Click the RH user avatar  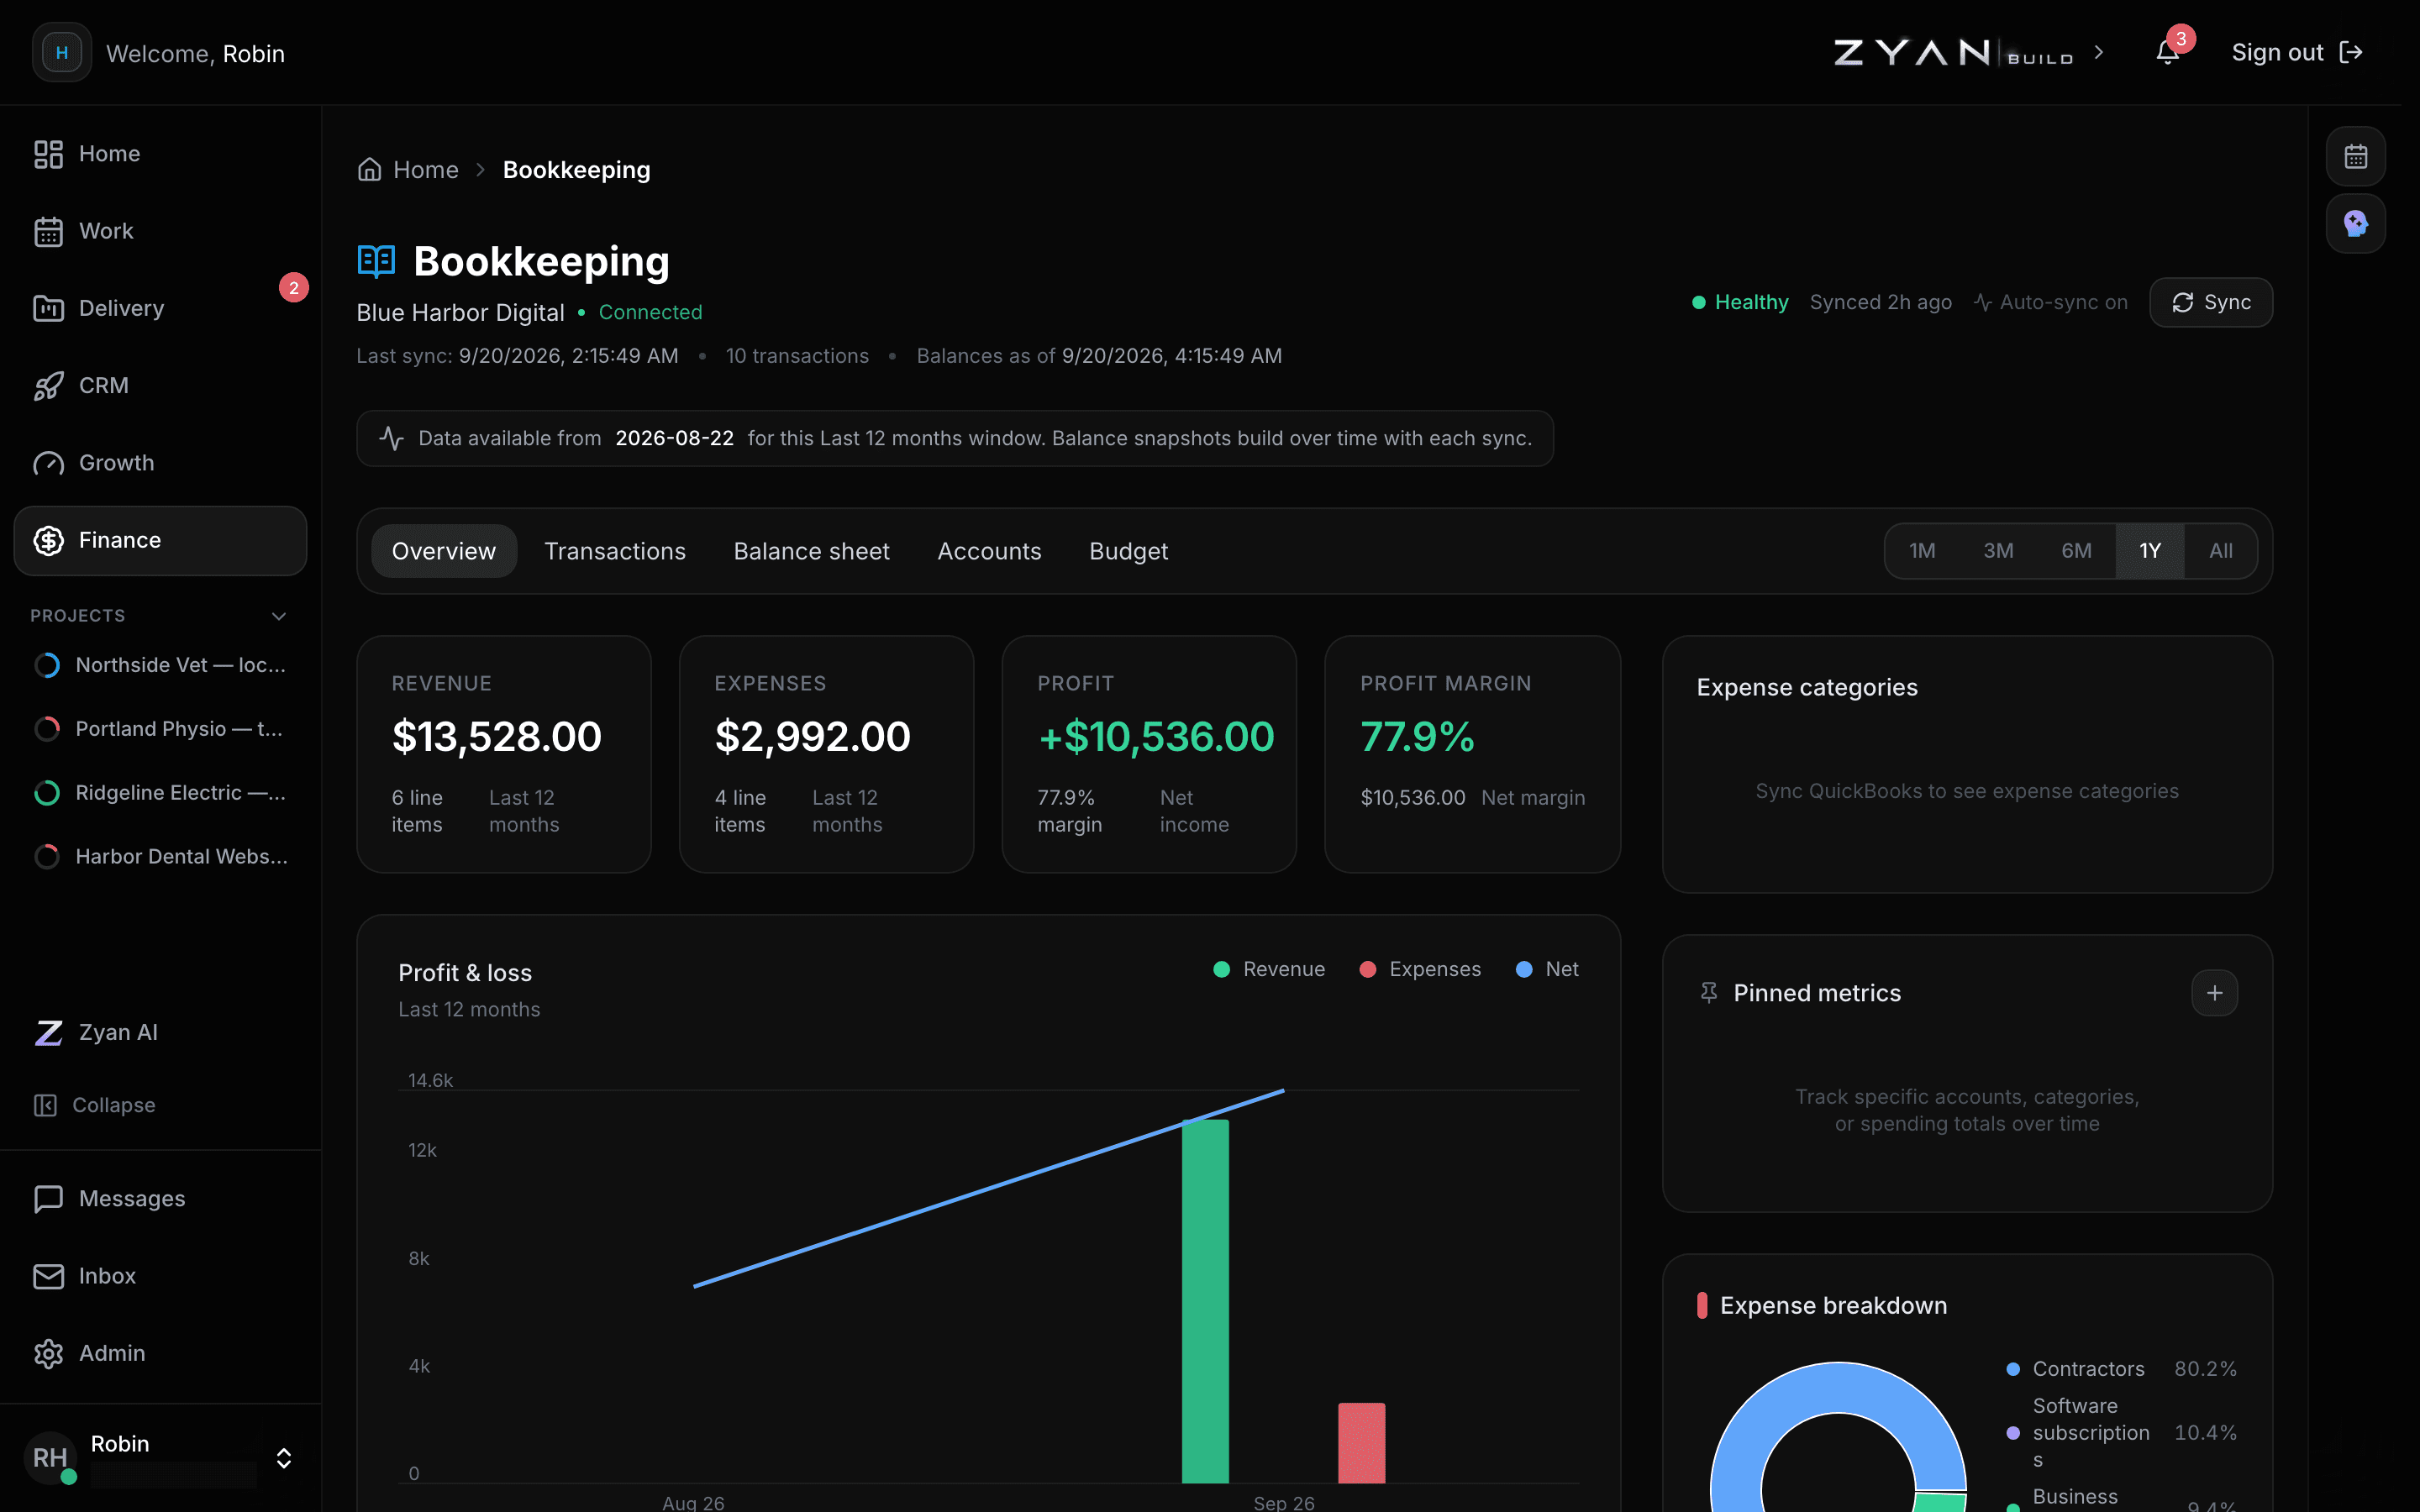[x=50, y=1457]
